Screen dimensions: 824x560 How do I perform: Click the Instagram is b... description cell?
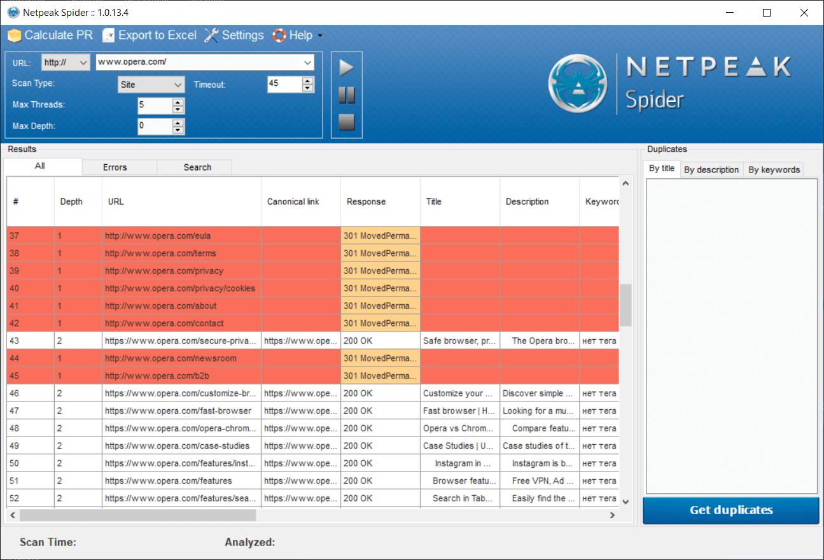[x=540, y=463]
